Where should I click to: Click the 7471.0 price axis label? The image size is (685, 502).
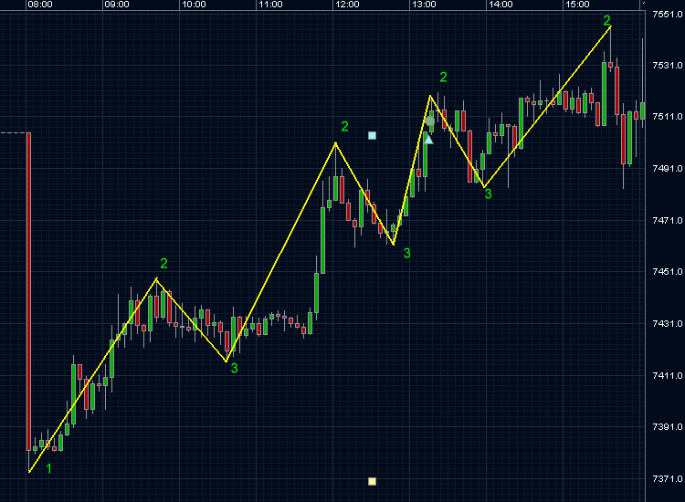667,221
